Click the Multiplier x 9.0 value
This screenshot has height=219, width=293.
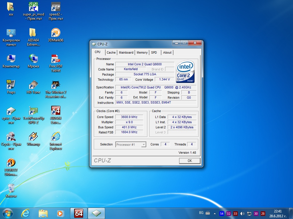(x=129, y=122)
